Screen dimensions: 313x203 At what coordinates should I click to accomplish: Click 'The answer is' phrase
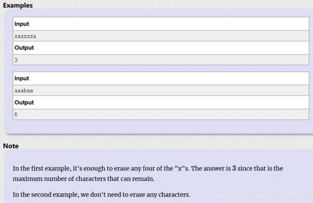[211, 168]
